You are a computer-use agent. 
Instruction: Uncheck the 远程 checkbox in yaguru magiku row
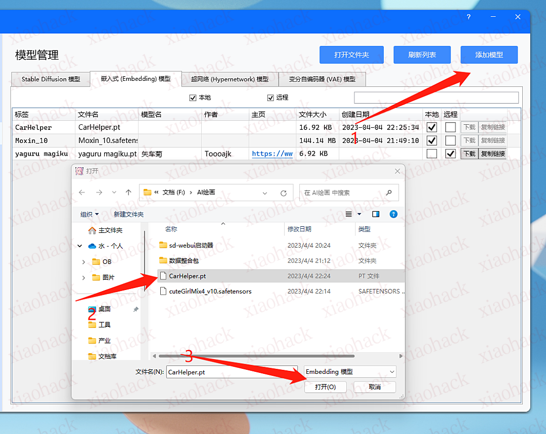[450, 154]
